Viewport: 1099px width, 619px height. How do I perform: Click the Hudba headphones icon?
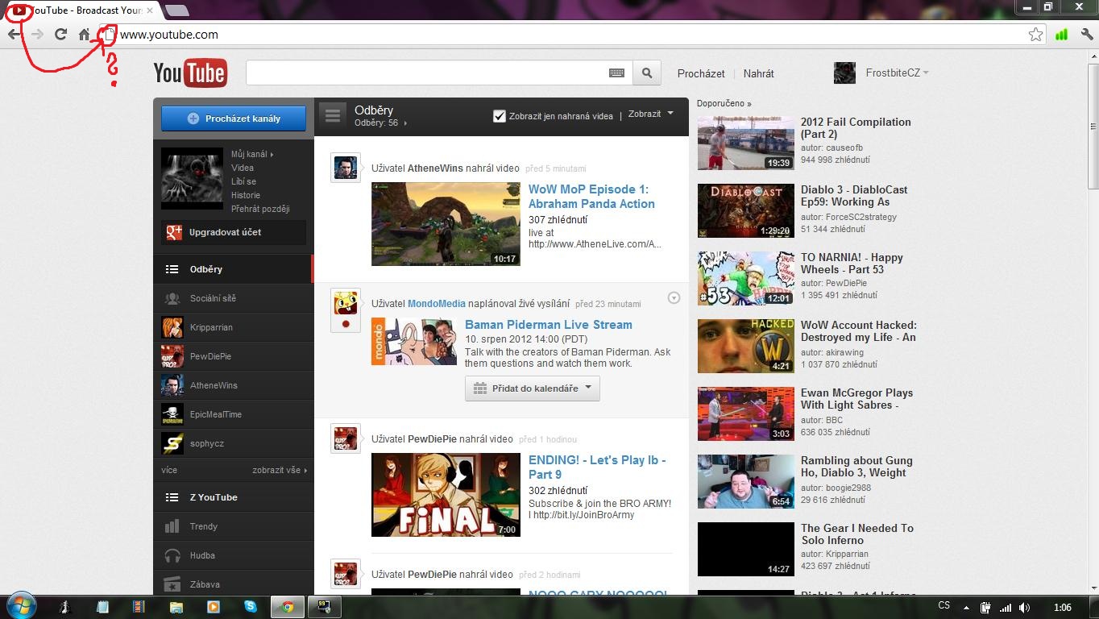(x=172, y=555)
